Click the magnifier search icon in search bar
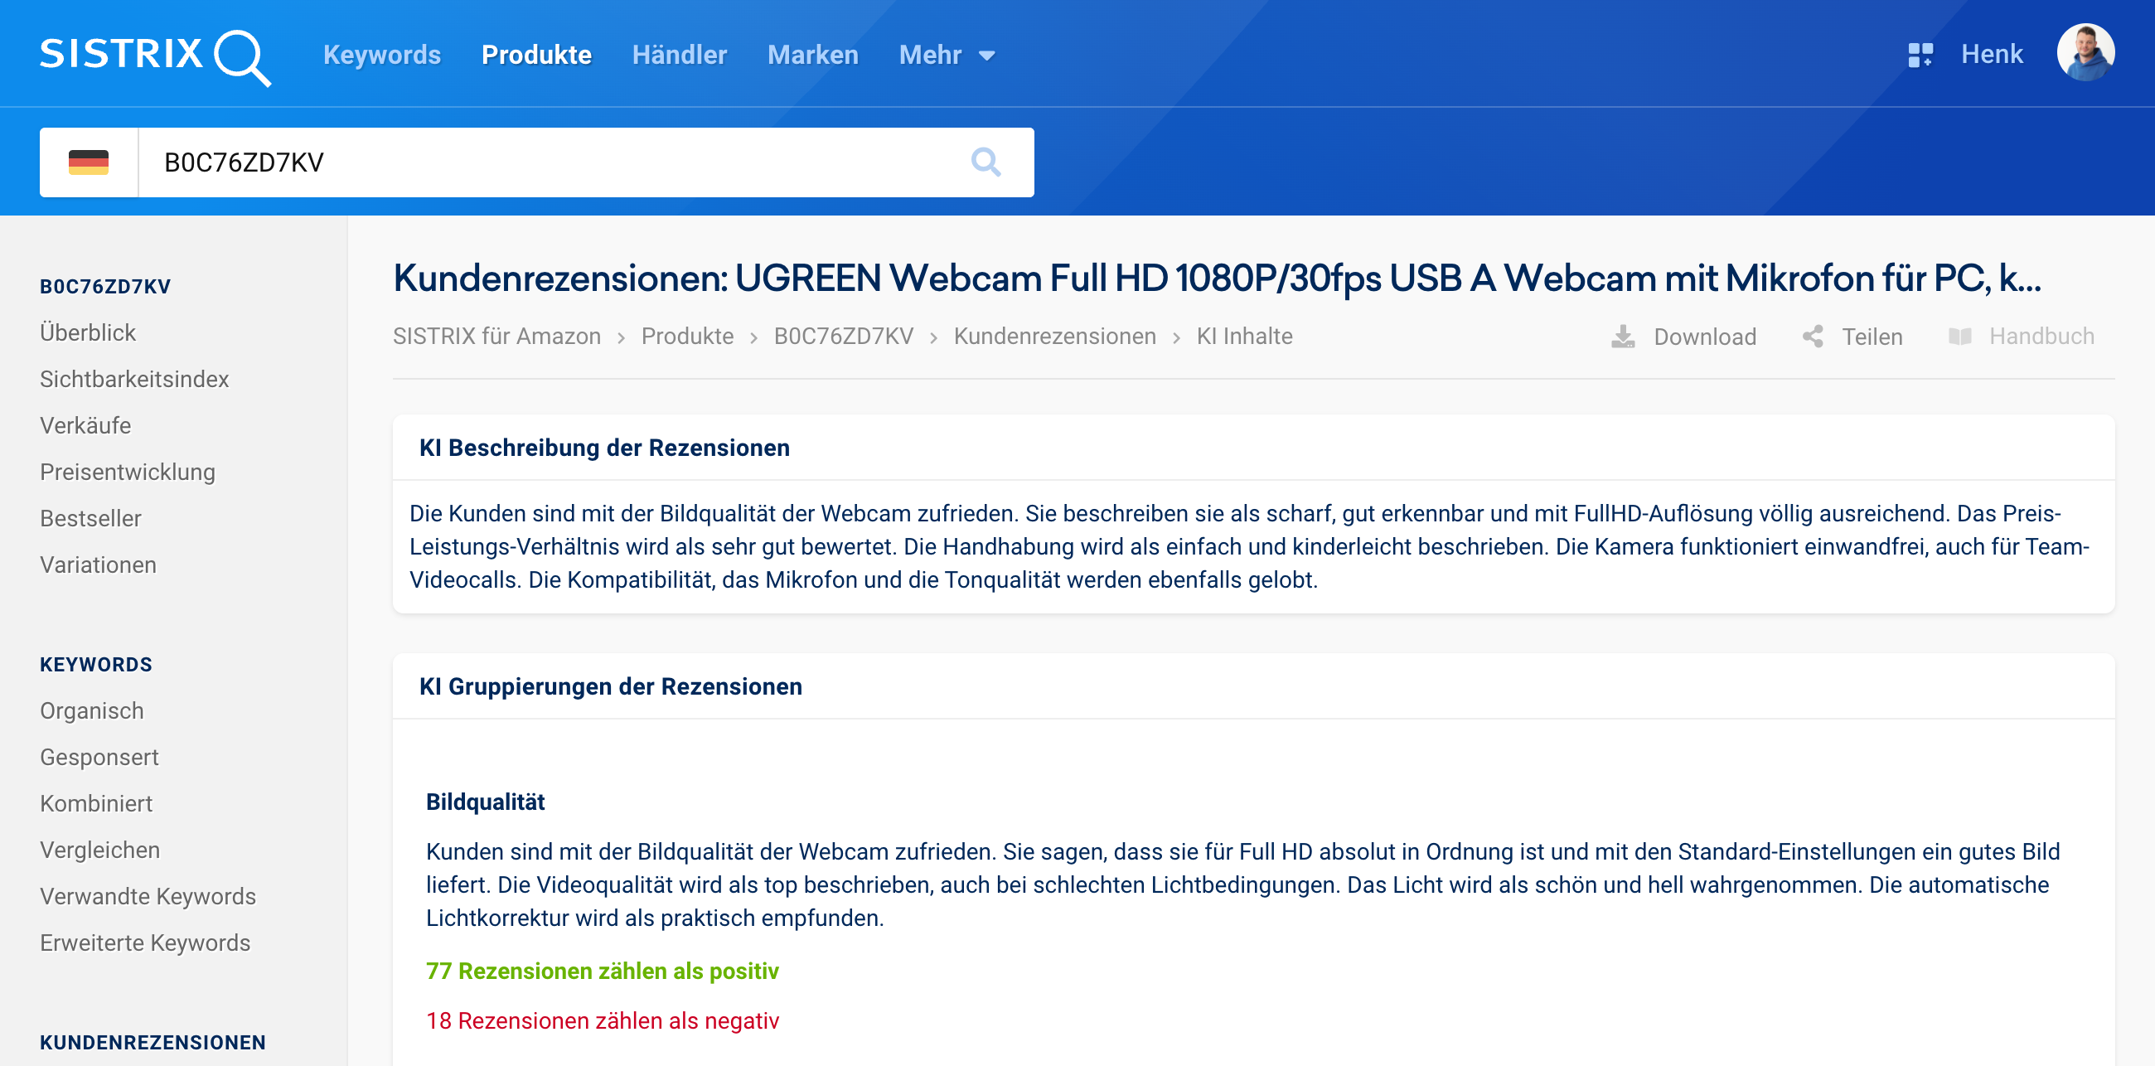The image size is (2155, 1066). 985,162
